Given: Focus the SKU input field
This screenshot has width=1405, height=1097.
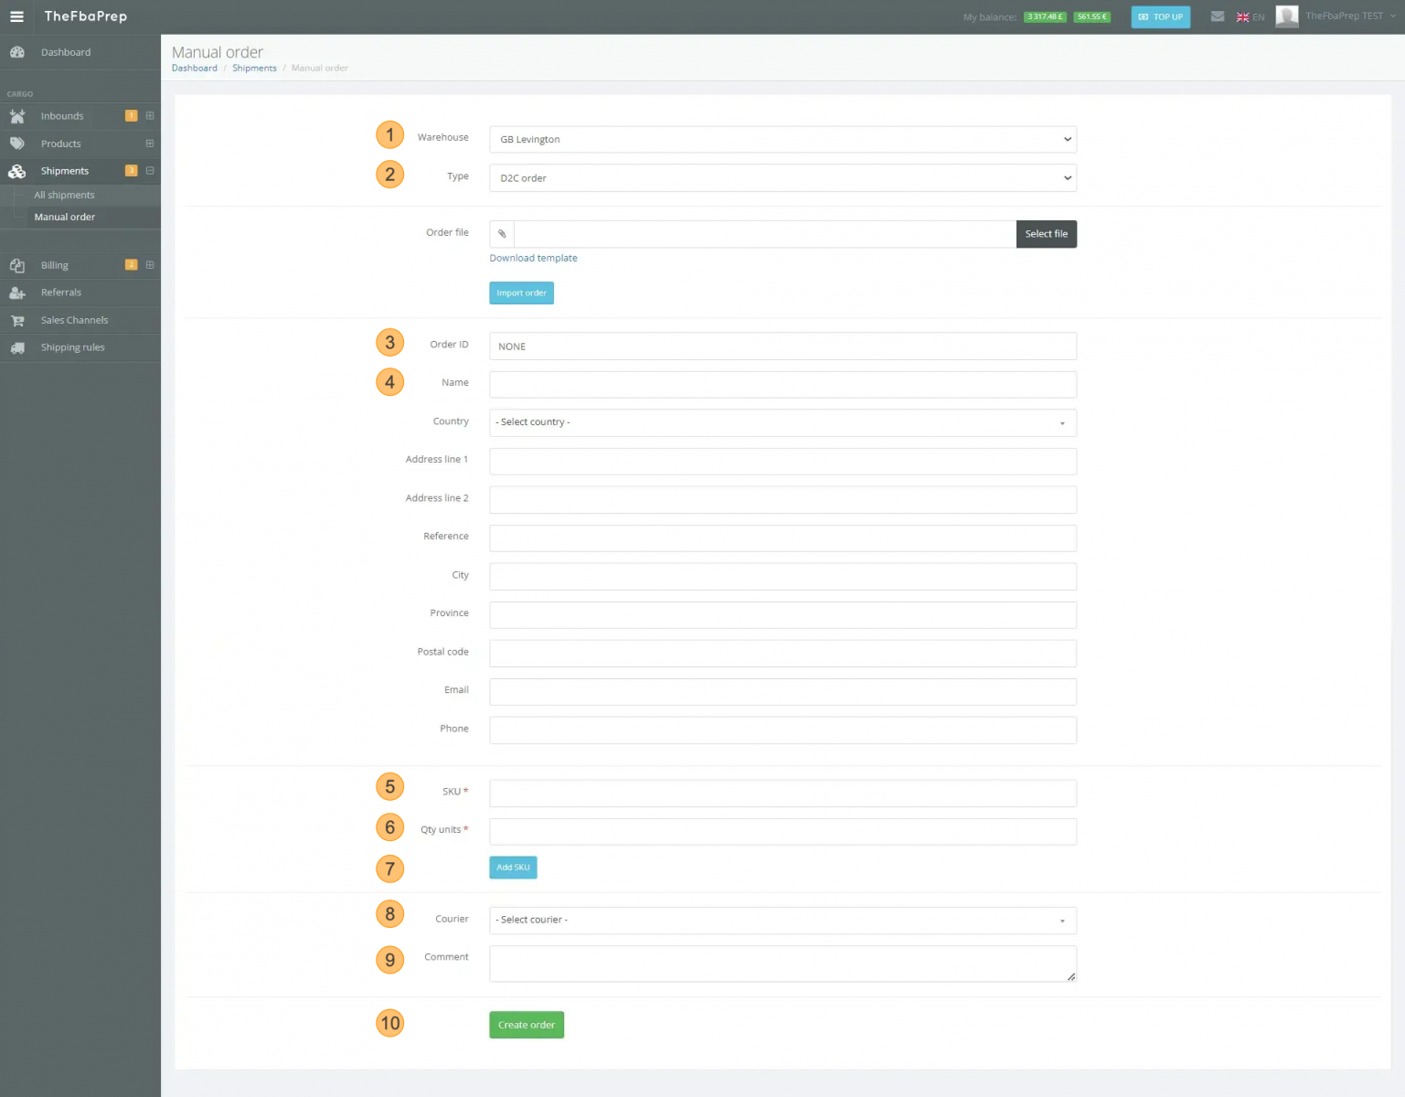Looking at the screenshot, I should (x=782, y=793).
